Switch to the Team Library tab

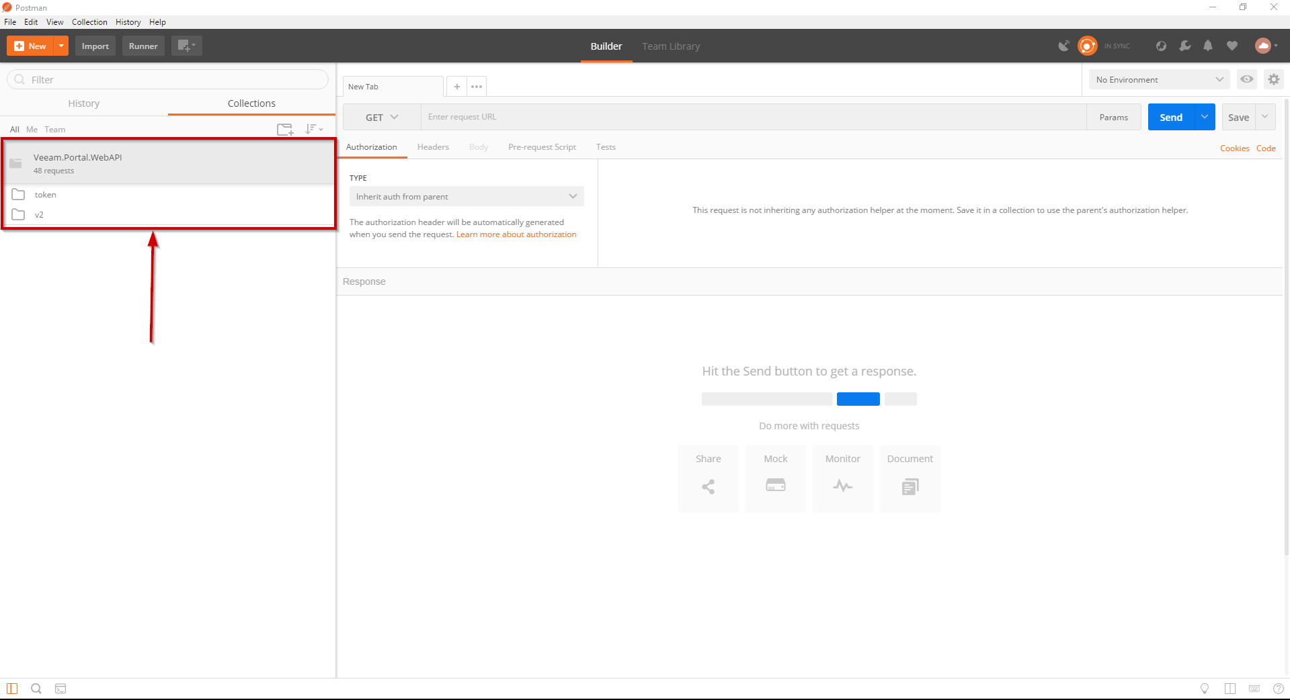pyautogui.click(x=671, y=46)
